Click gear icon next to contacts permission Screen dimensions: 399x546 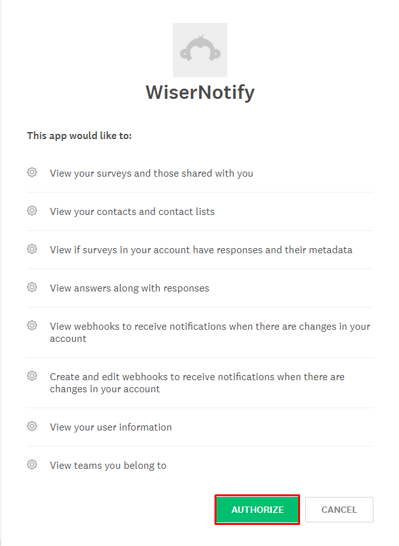click(x=32, y=210)
